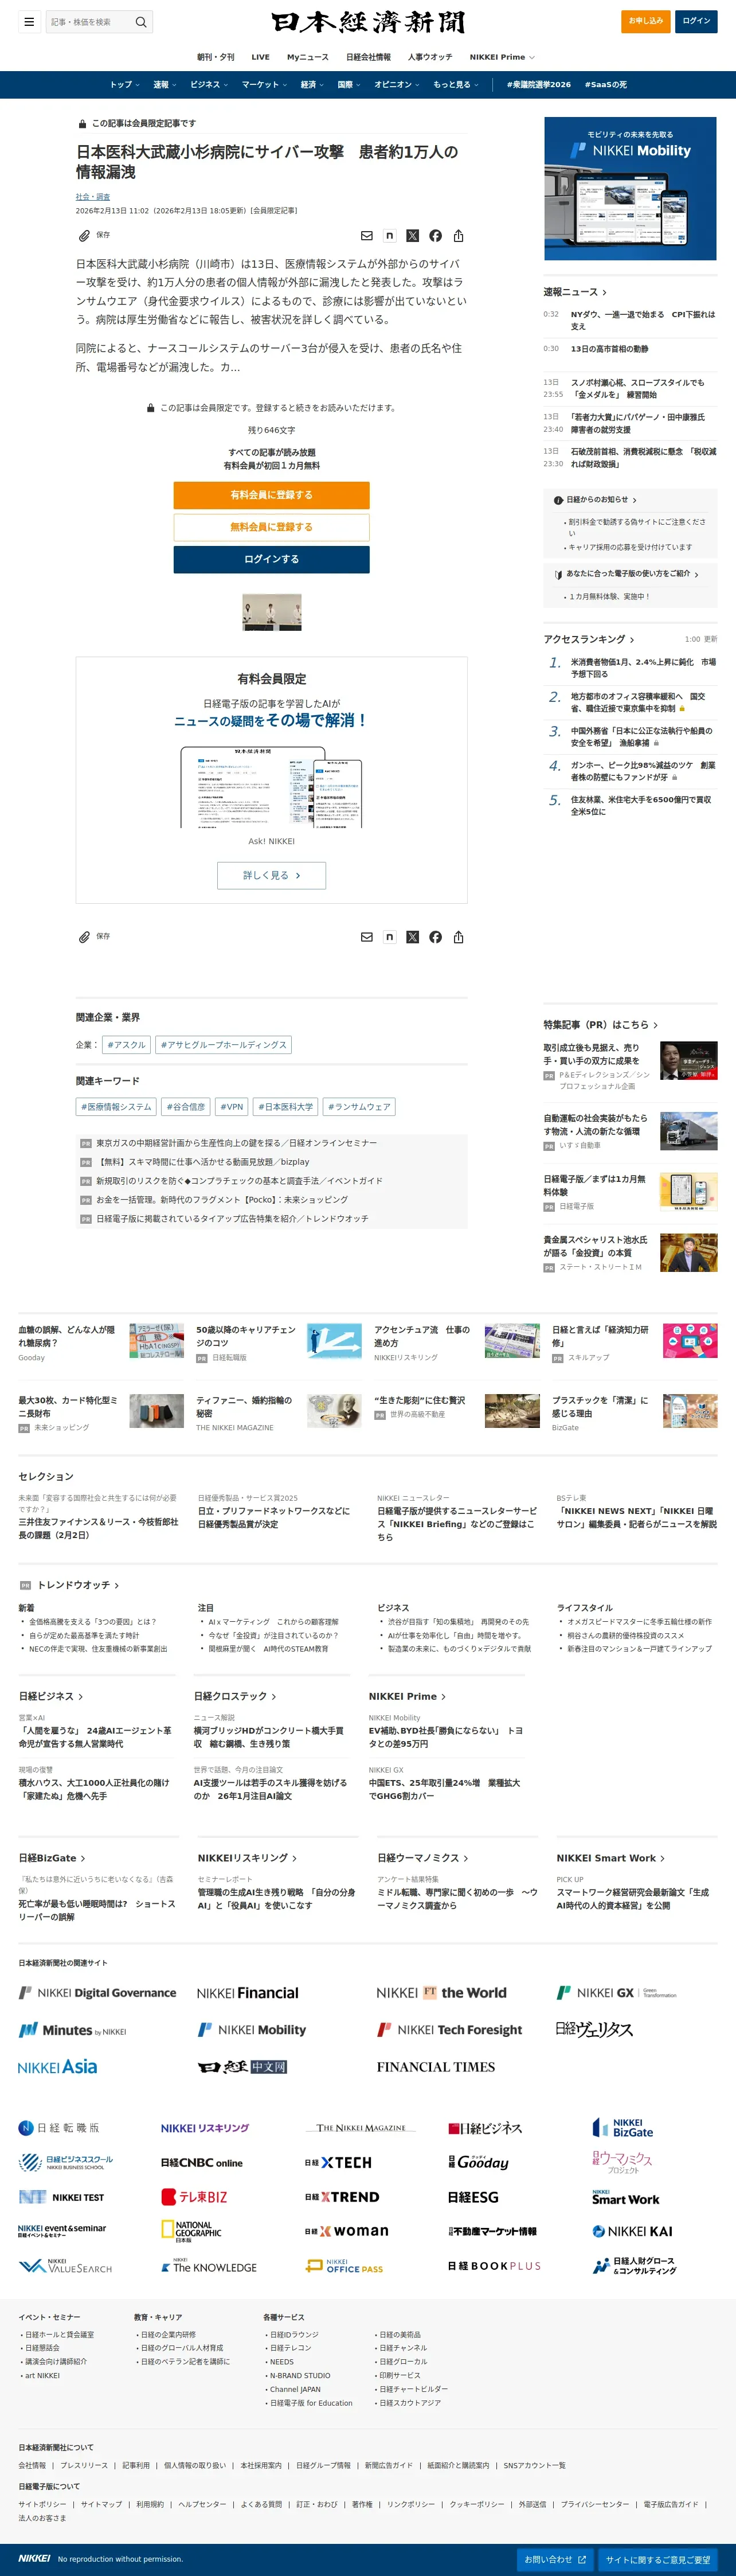Screen dimensions: 736x2576
Task: Open the NIKKEI Mobility ad banner in the sidebar
Action: tap(630, 188)
